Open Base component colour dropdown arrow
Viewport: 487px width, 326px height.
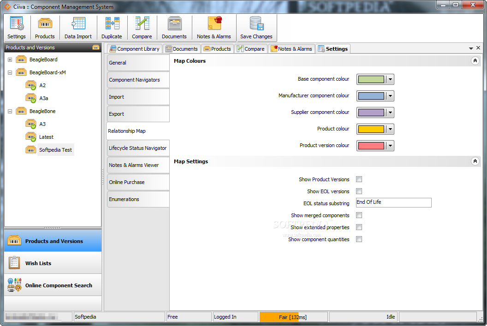(x=390, y=79)
